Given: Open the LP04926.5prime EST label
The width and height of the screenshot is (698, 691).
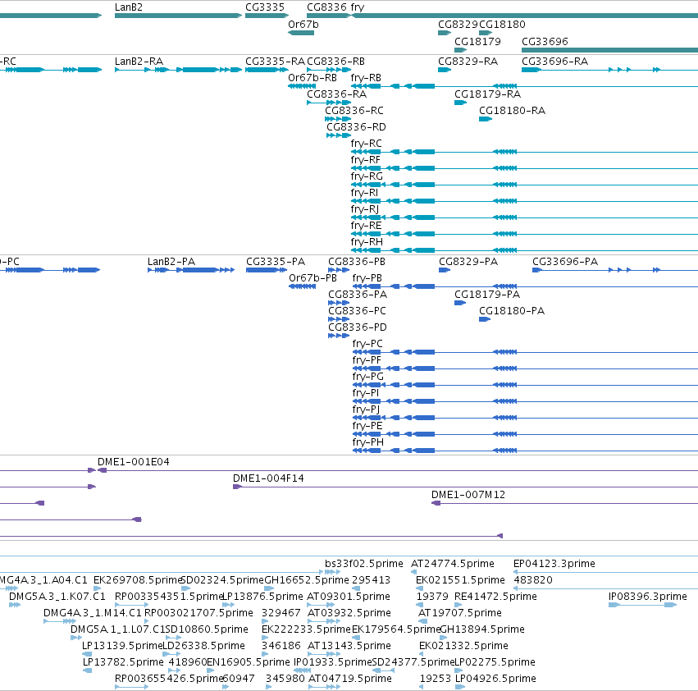Looking at the screenshot, I should (495, 679).
